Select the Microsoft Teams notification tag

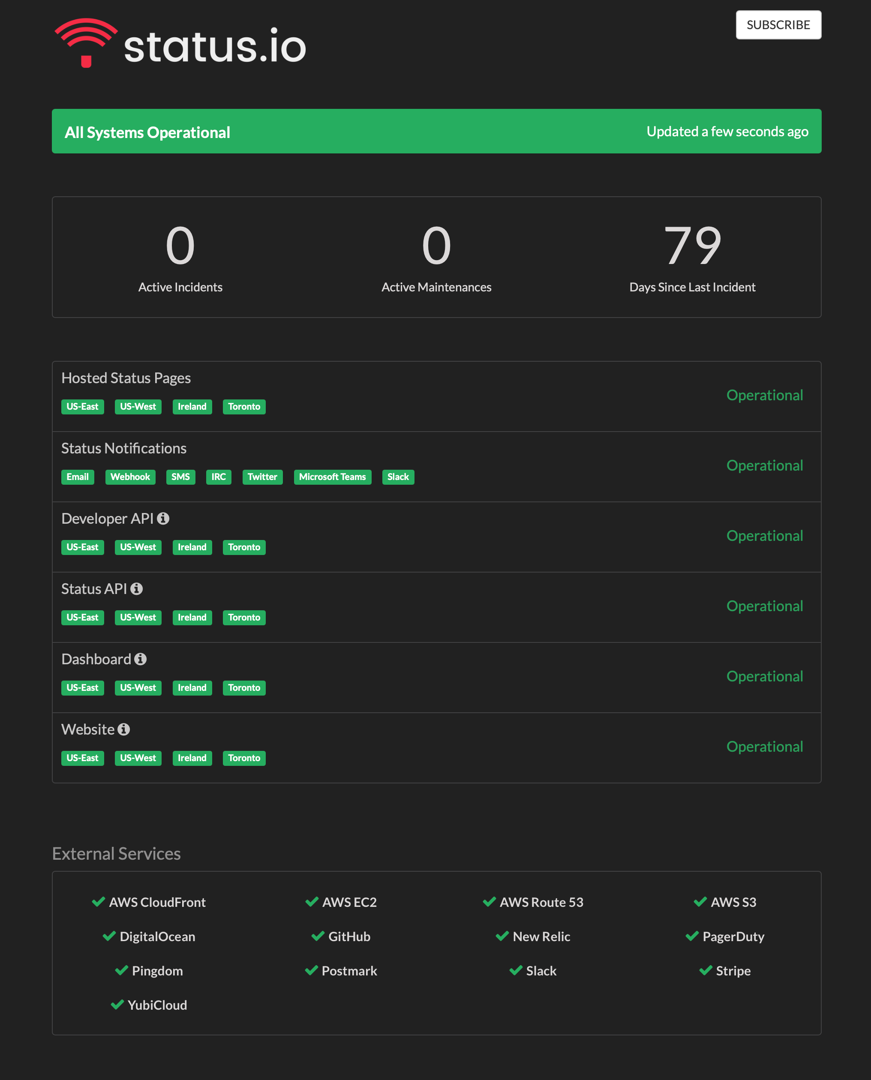[x=332, y=477]
